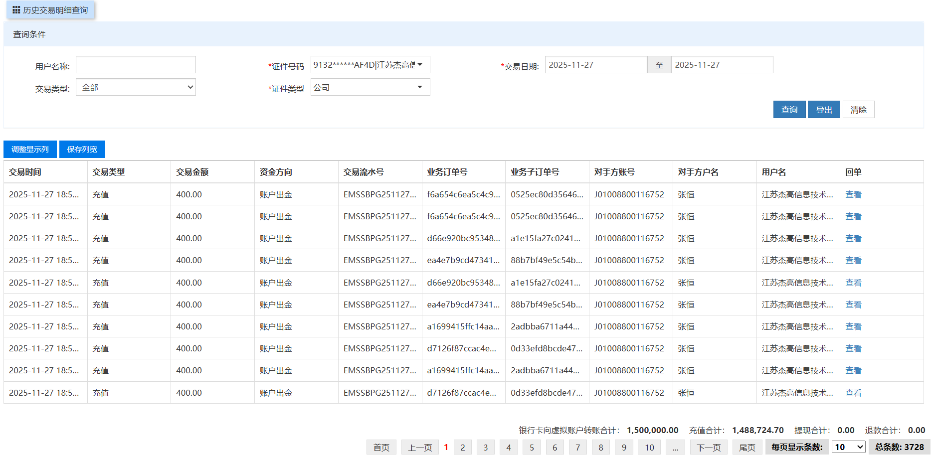Click the 清除 button
933x458 pixels.
(858, 110)
